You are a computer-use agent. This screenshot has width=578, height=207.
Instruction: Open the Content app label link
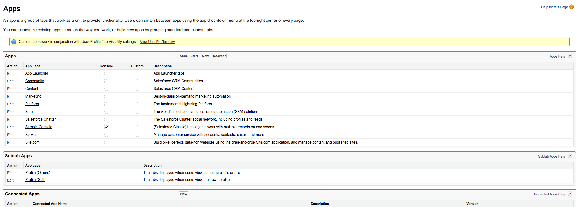pyautogui.click(x=32, y=89)
